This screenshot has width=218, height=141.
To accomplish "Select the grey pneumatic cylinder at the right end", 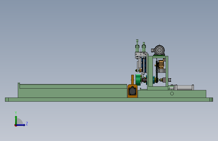I will (184, 88).
